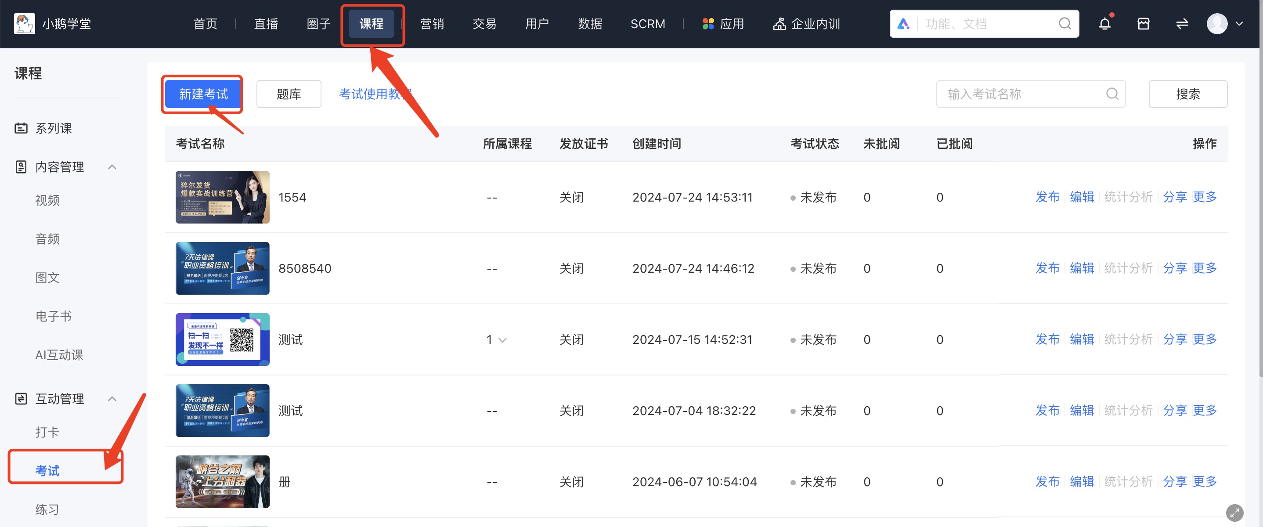Switch to the 课程 tab
Screen dimensions: 1263x527
click(372, 23)
